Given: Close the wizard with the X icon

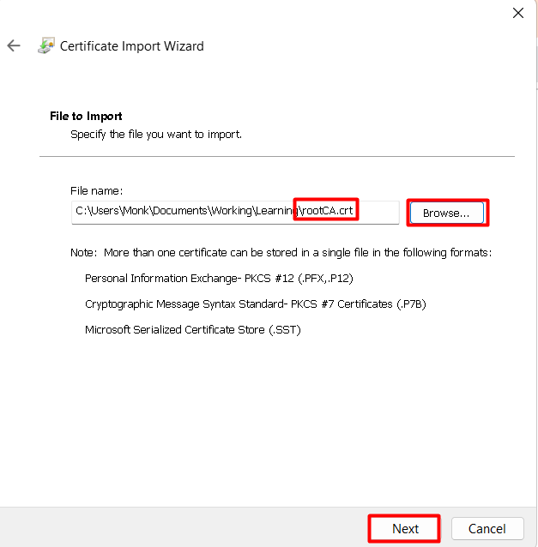Looking at the screenshot, I should pyautogui.click(x=517, y=13).
